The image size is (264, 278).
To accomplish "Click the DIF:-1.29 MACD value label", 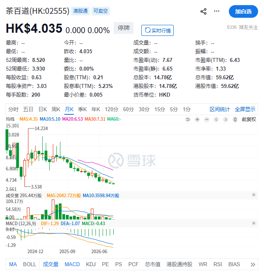I will pyautogui.click(x=50, y=224).
